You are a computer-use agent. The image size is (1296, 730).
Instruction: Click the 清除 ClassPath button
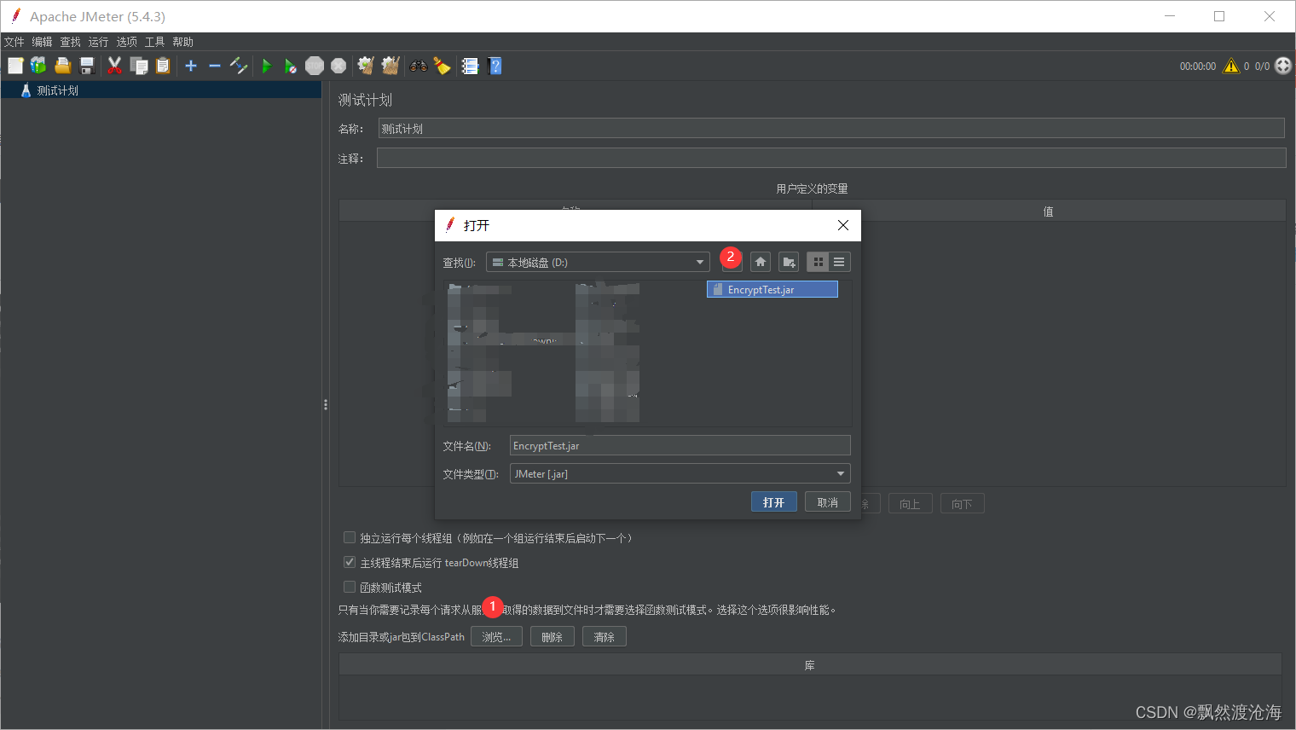click(x=605, y=637)
